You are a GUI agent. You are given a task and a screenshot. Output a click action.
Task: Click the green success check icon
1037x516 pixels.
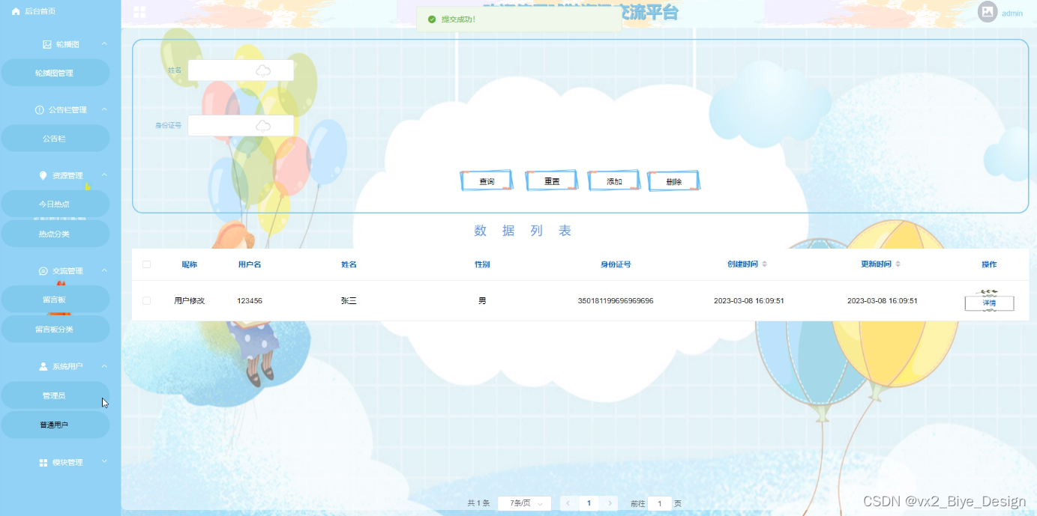[431, 19]
